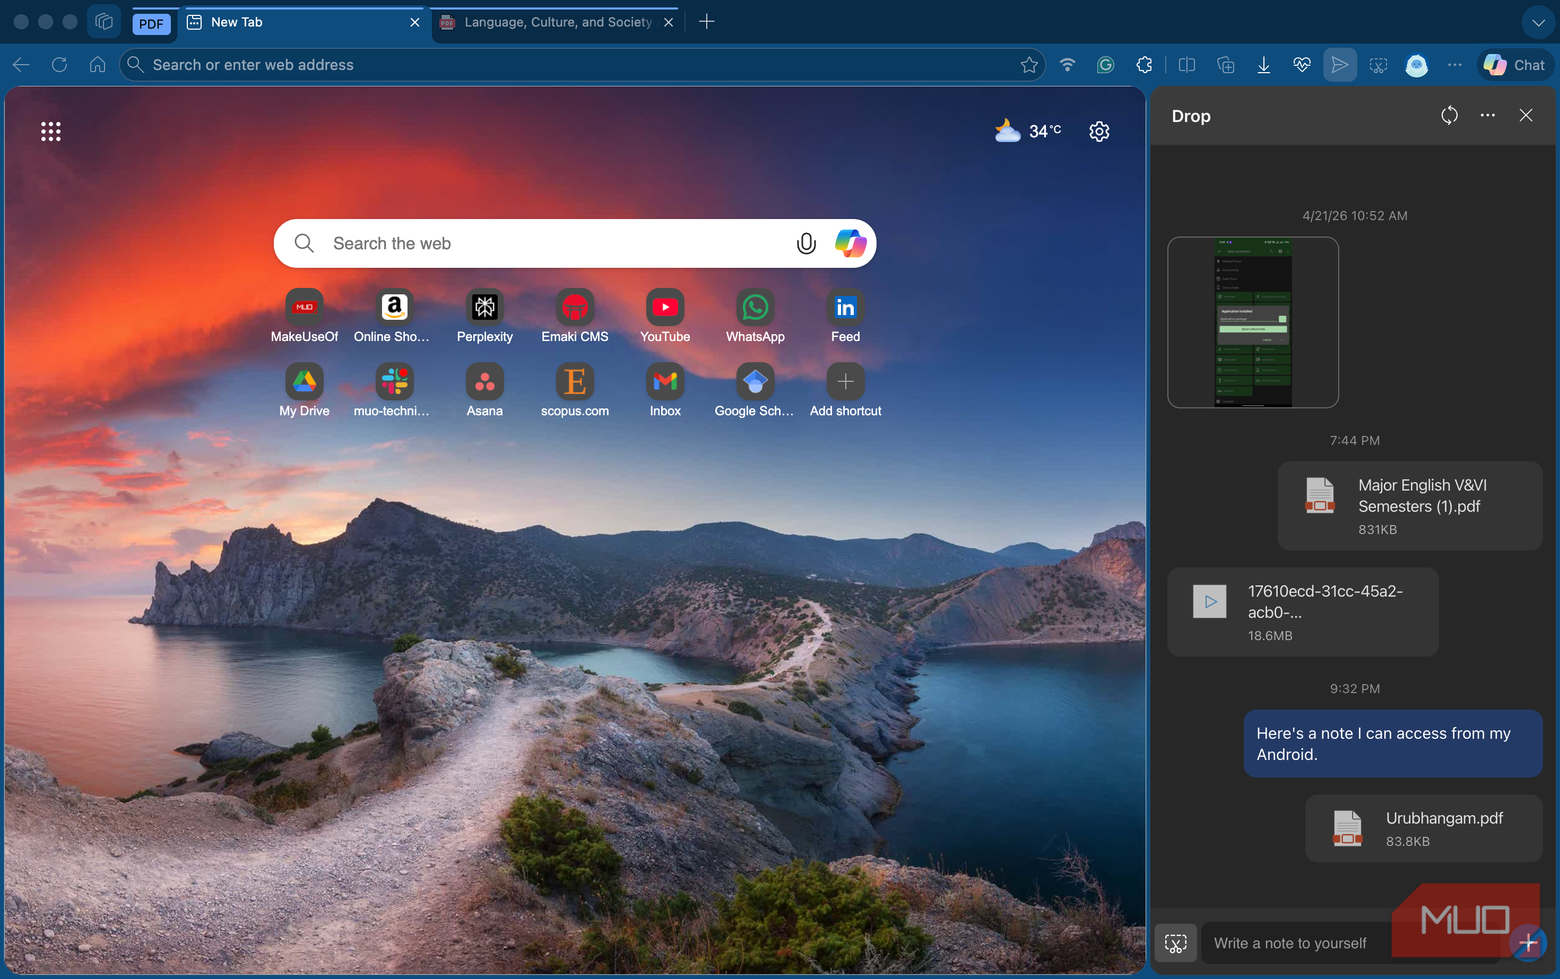Open the screenshot thumbnail in Drop
This screenshot has width=1560, height=979.
coord(1252,322)
